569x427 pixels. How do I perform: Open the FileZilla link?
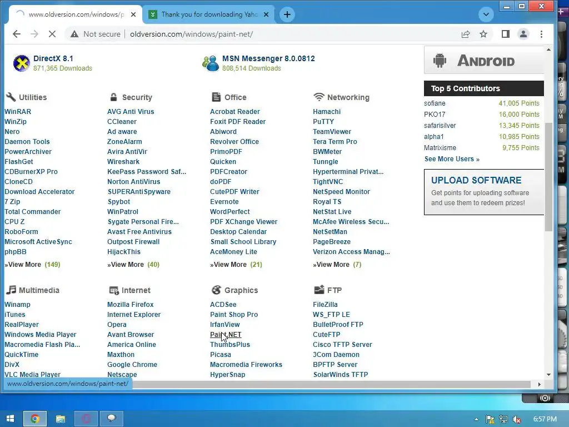[325, 304]
